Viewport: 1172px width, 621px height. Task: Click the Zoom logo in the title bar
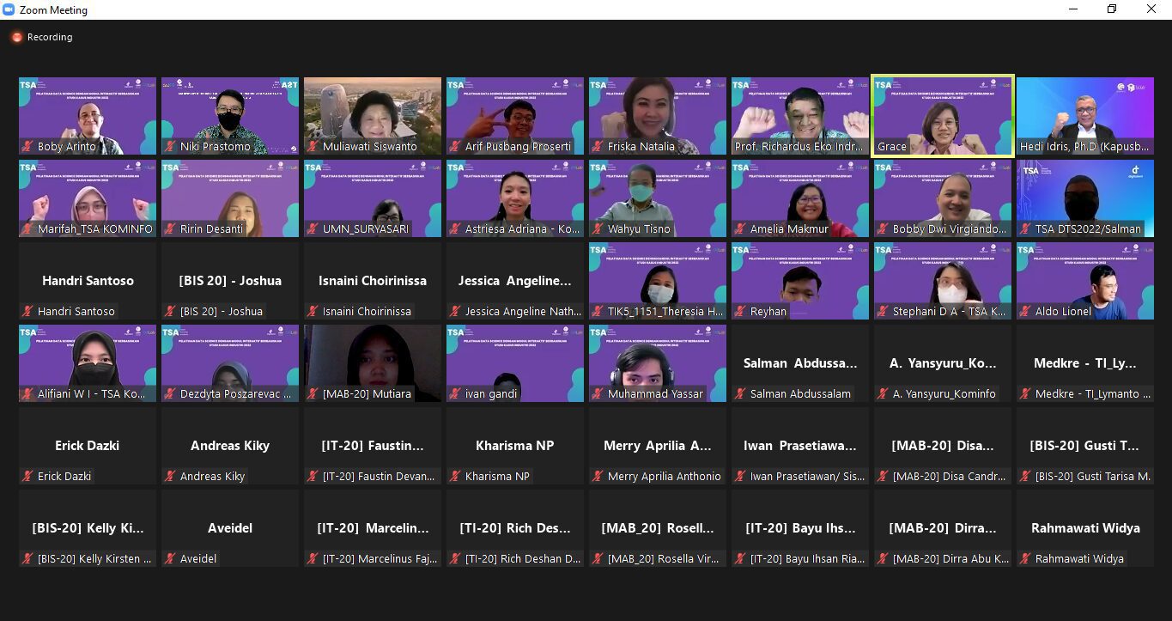[x=9, y=9]
